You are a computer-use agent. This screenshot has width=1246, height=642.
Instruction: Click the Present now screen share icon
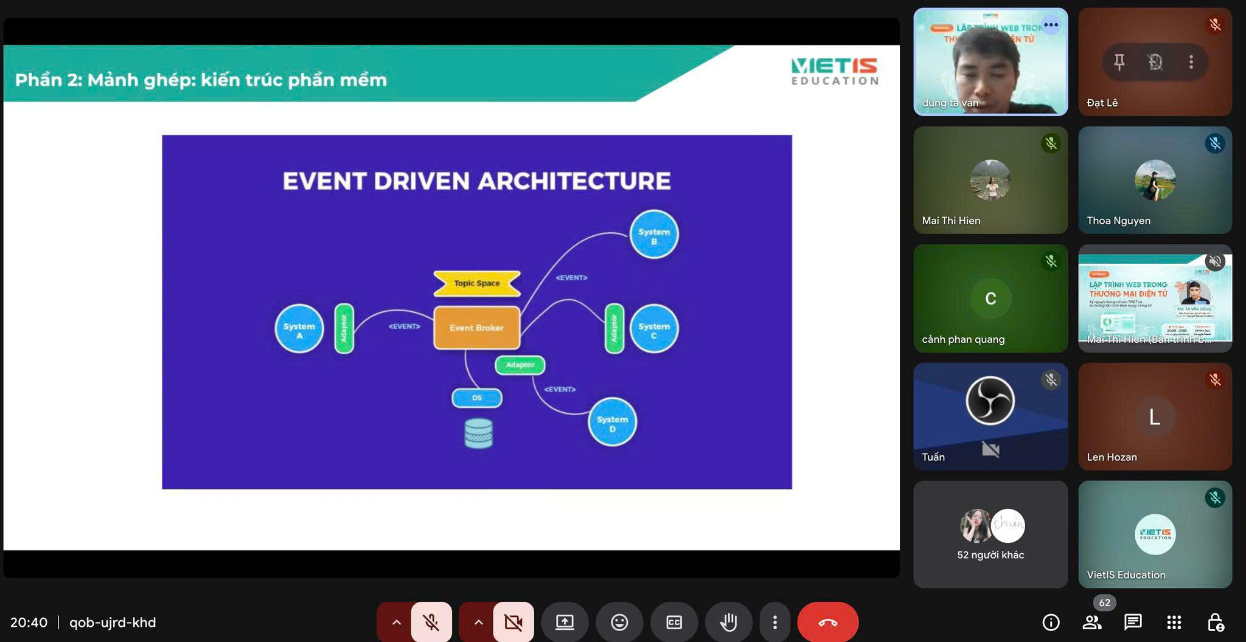tap(565, 622)
